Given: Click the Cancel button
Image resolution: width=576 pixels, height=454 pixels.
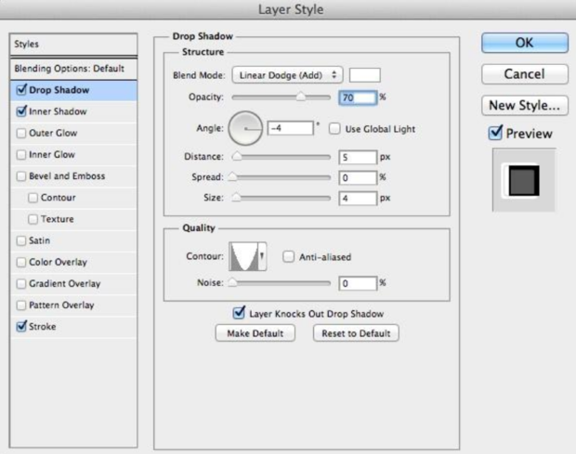Looking at the screenshot, I should coord(525,74).
